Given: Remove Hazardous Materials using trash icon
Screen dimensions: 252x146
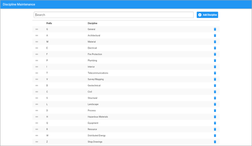Looking at the screenshot, I should click(215, 117).
